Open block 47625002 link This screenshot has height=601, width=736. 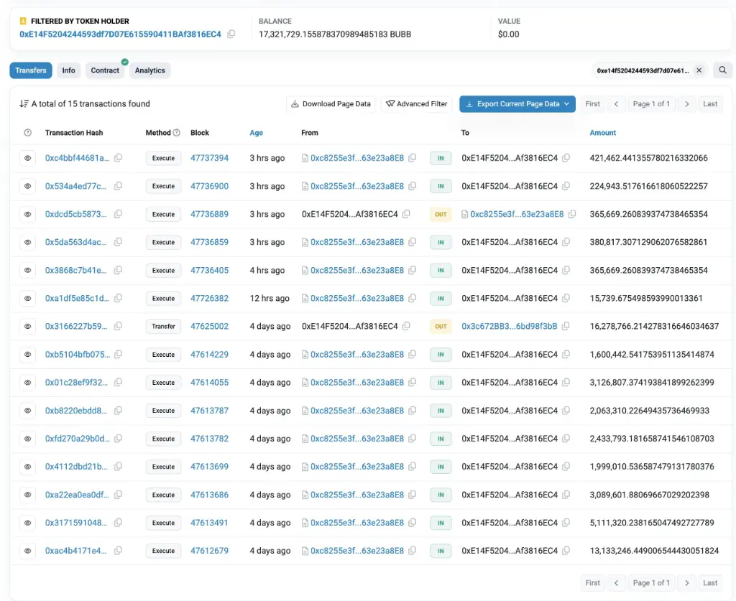209,326
